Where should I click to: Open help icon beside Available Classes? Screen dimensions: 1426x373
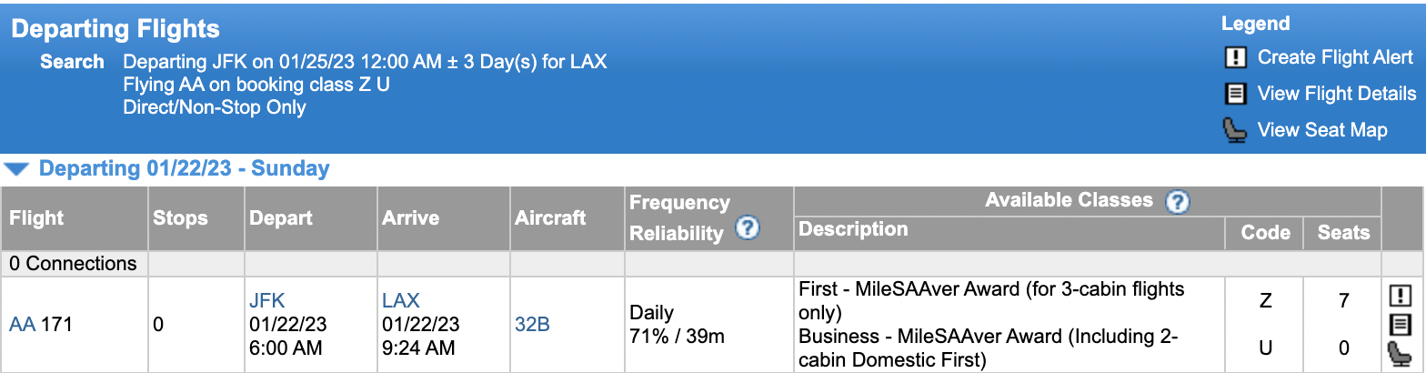point(1178,202)
